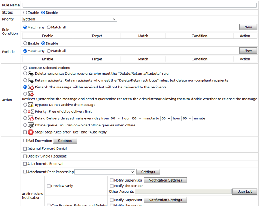259x206 pixels.
Task: Check the Mail Encryption checkbox
Action: 25,141
